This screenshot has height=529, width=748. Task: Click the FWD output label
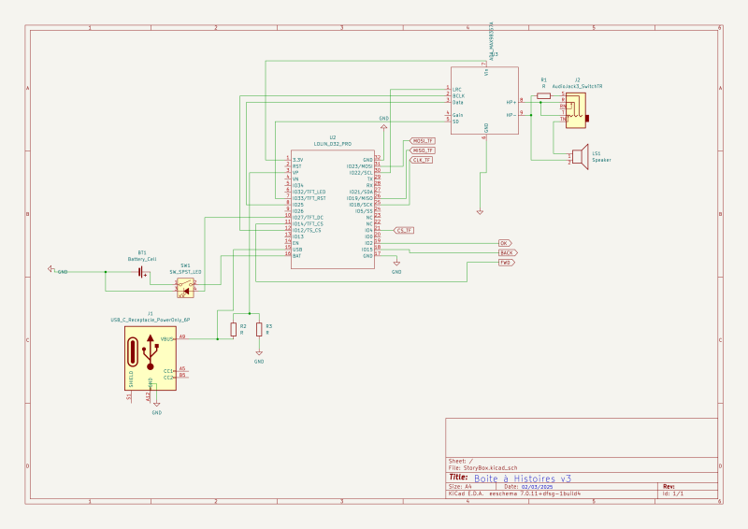506,263
